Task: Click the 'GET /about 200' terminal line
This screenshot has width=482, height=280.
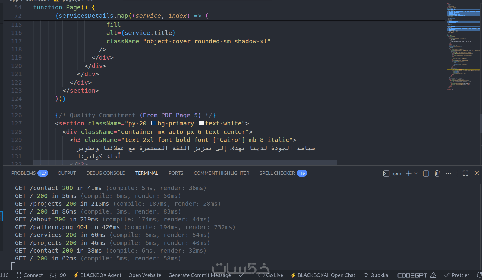Action: pos(112,219)
